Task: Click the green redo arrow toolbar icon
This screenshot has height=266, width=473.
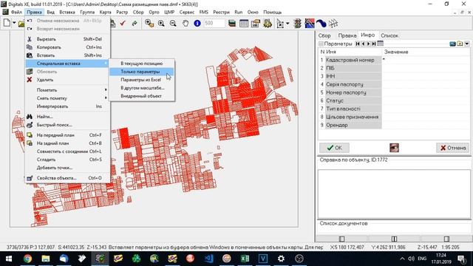Action: pos(135,23)
